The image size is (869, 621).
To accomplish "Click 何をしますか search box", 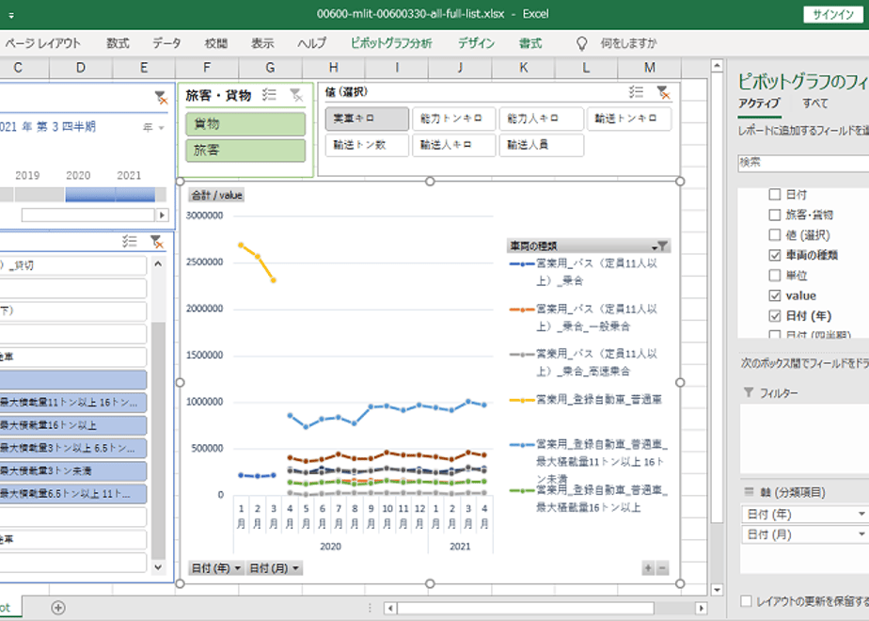I will coord(628,43).
